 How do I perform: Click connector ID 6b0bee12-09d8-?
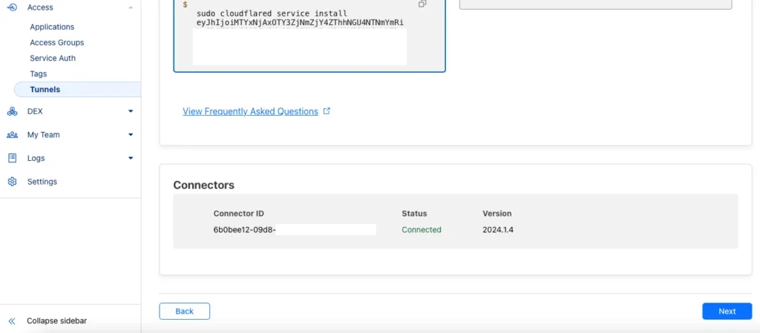(244, 230)
